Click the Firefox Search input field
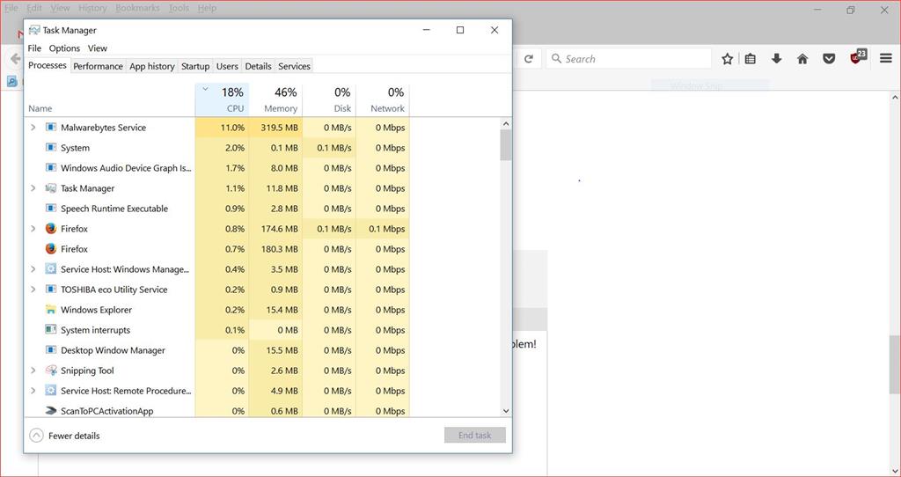901x477 pixels. pyautogui.click(x=628, y=59)
